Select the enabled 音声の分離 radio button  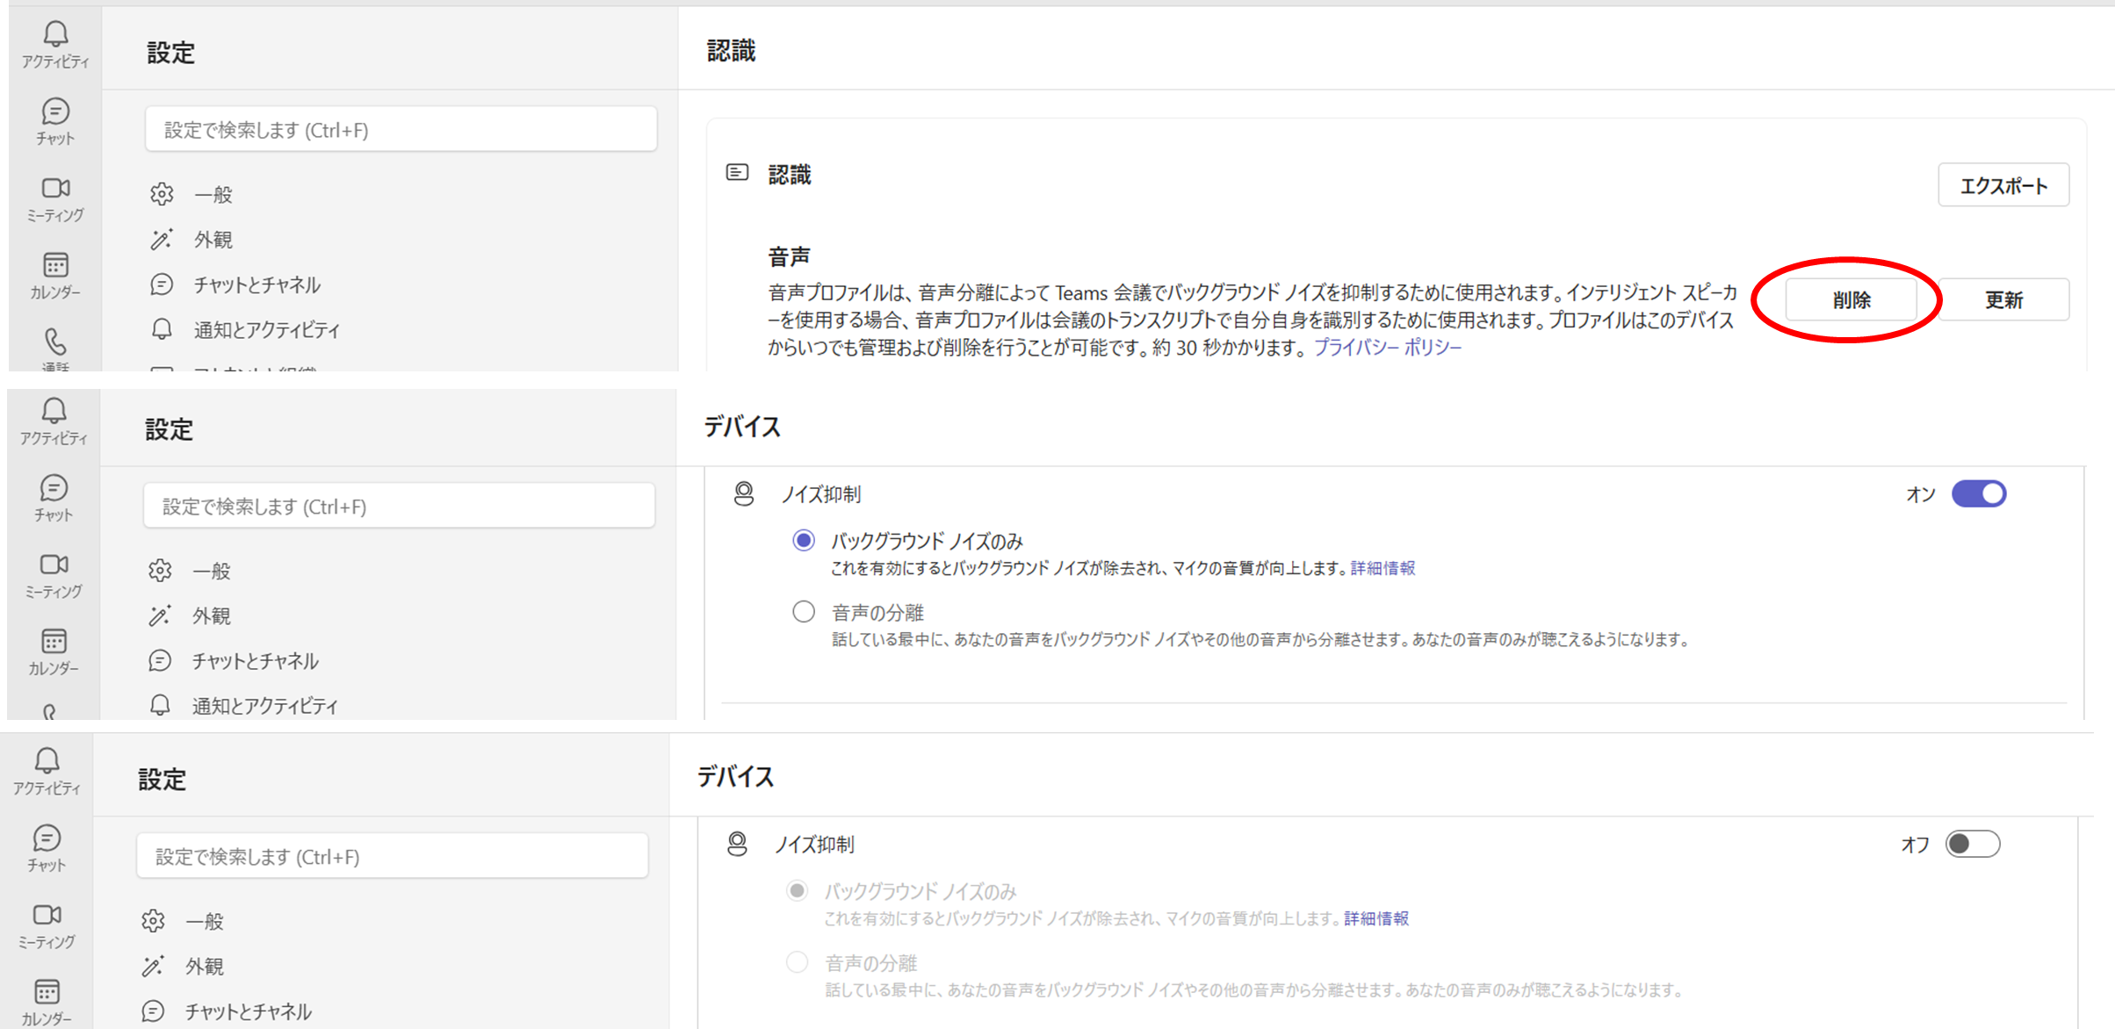click(804, 611)
